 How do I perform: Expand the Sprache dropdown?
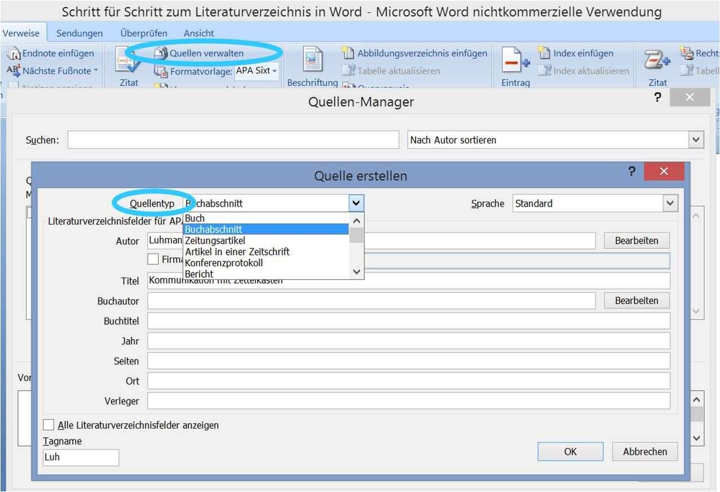point(669,204)
